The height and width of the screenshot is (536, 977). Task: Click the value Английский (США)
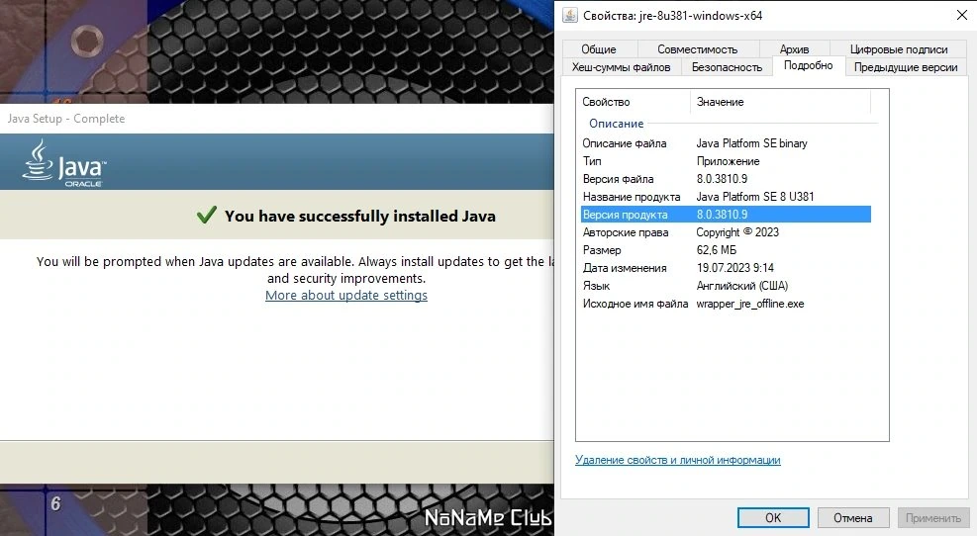point(742,286)
